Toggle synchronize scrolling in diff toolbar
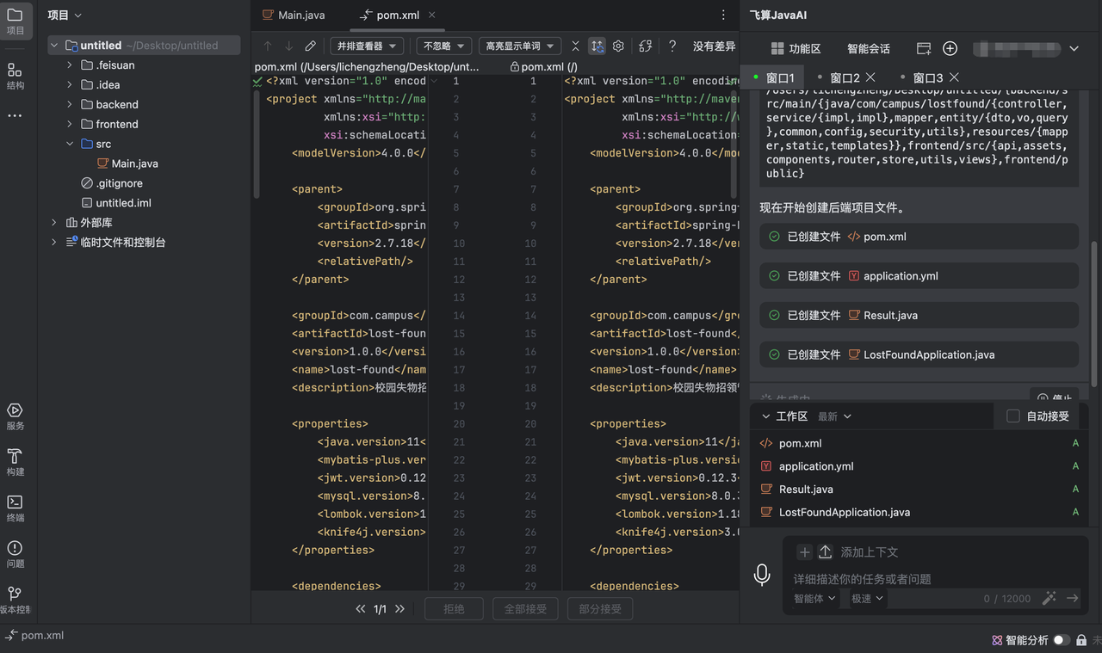The height and width of the screenshot is (653, 1102). point(597,46)
